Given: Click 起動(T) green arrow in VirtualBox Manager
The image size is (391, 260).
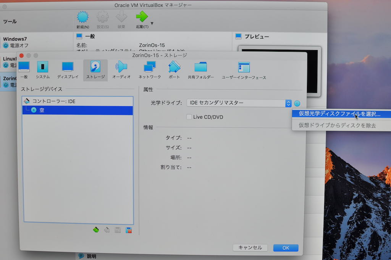Looking at the screenshot, I should 142,20.
